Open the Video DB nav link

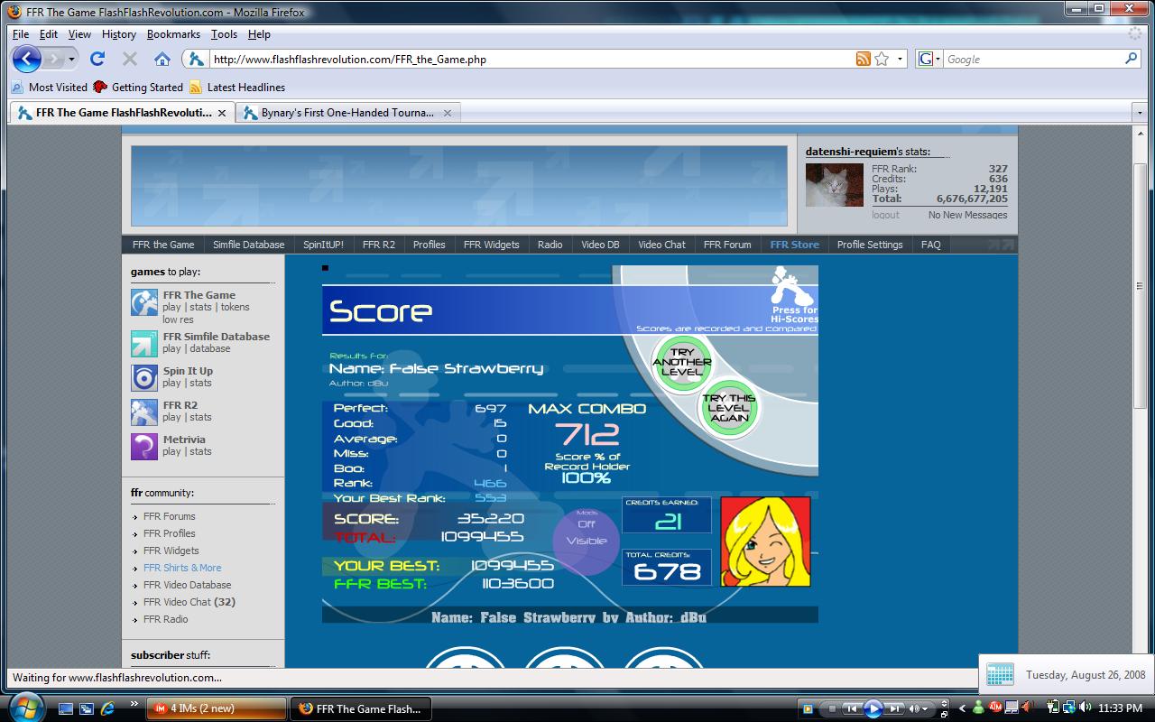tap(600, 245)
